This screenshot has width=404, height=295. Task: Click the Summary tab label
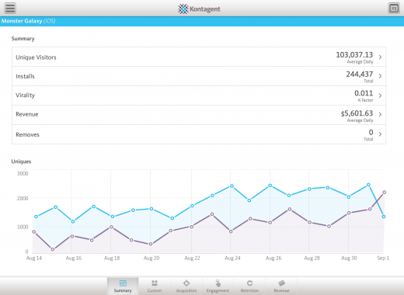tap(123, 290)
